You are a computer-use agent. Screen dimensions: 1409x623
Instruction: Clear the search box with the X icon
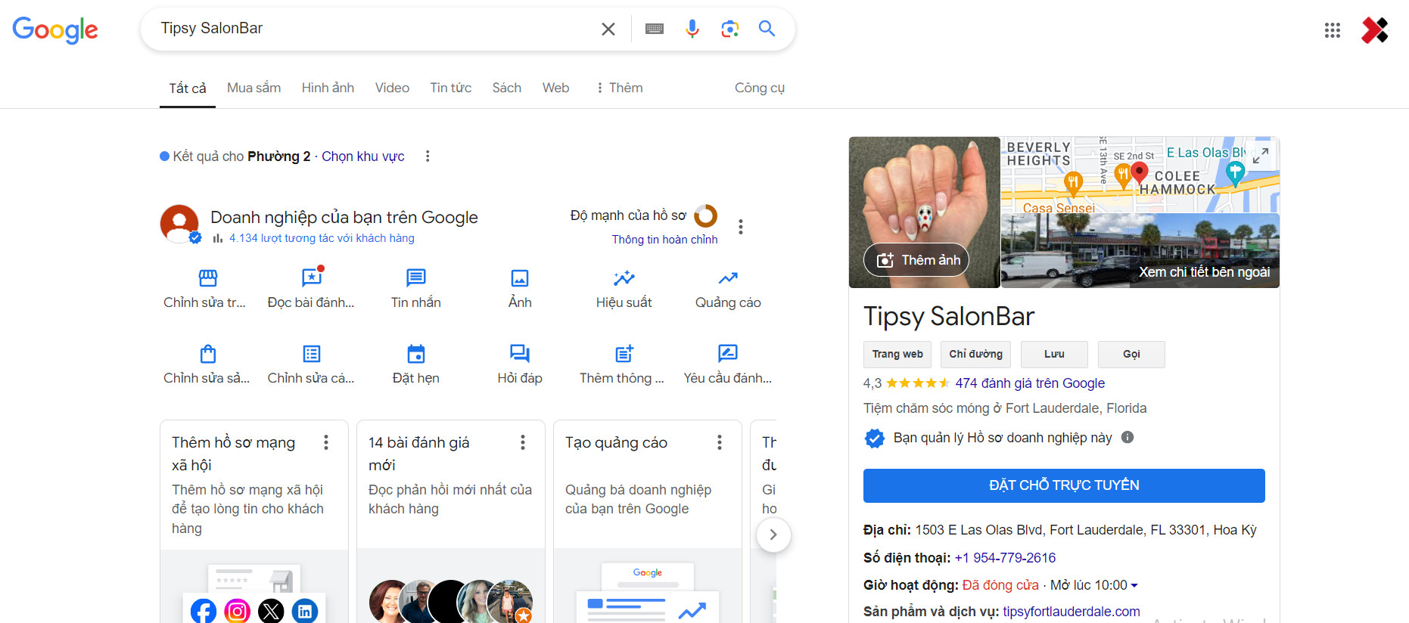coord(608,29)
